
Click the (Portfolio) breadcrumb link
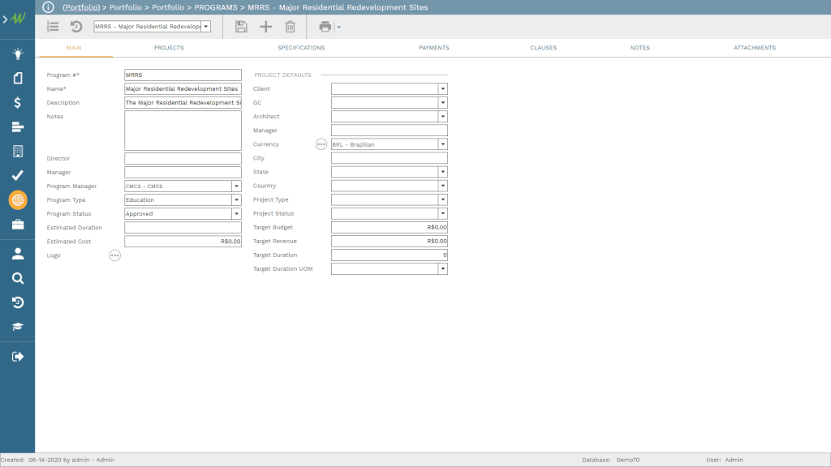(x=81, y=7)
